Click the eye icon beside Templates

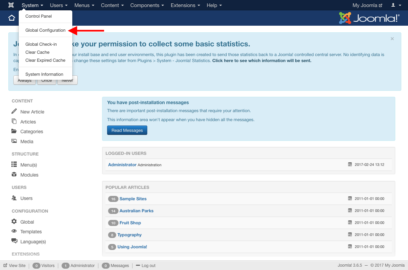(x=14, y=231)
